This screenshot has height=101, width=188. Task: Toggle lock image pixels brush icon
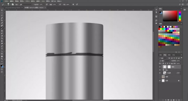click(x=165, y=63)
